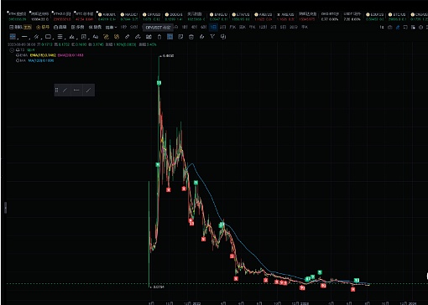
Task: Click the blue pencil drawing icon top right
Action: click(x=398, y=27)
